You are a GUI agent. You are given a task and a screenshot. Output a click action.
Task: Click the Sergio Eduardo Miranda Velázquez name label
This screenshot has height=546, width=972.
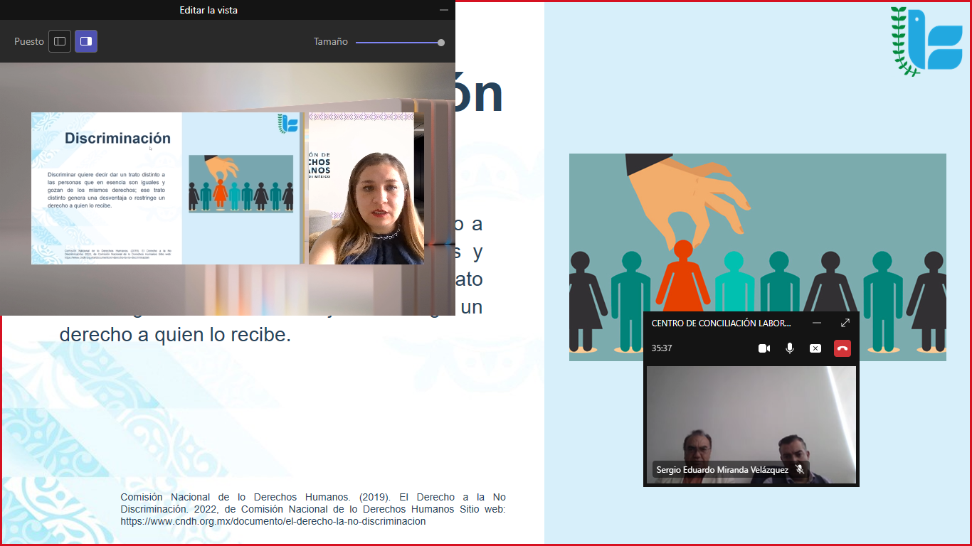tap(722, 470)
